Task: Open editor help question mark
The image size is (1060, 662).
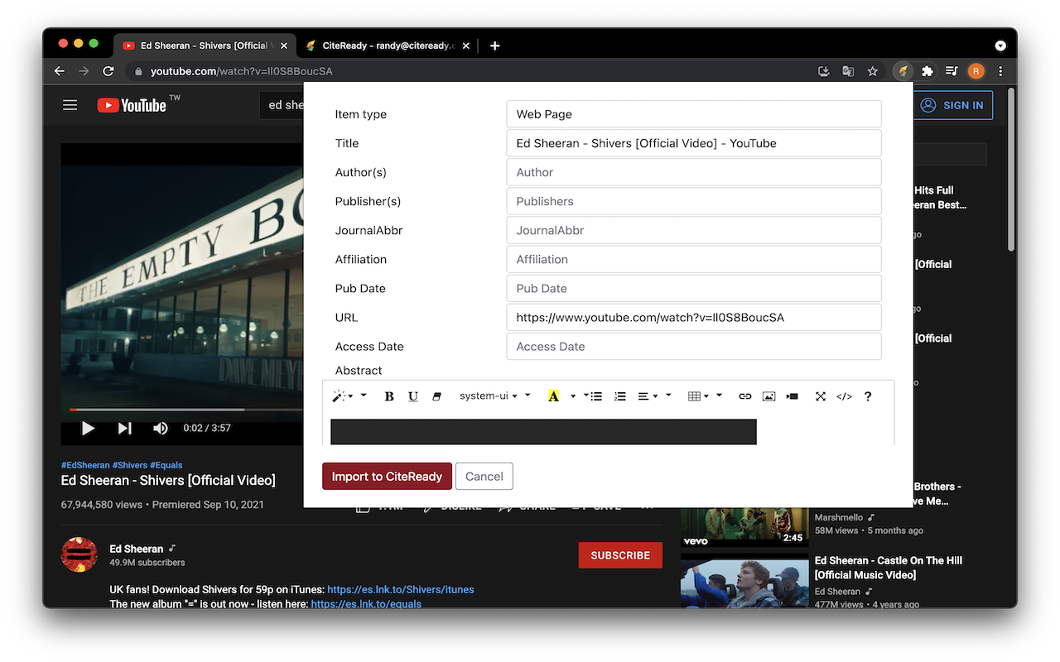Action: pos(868,396)
